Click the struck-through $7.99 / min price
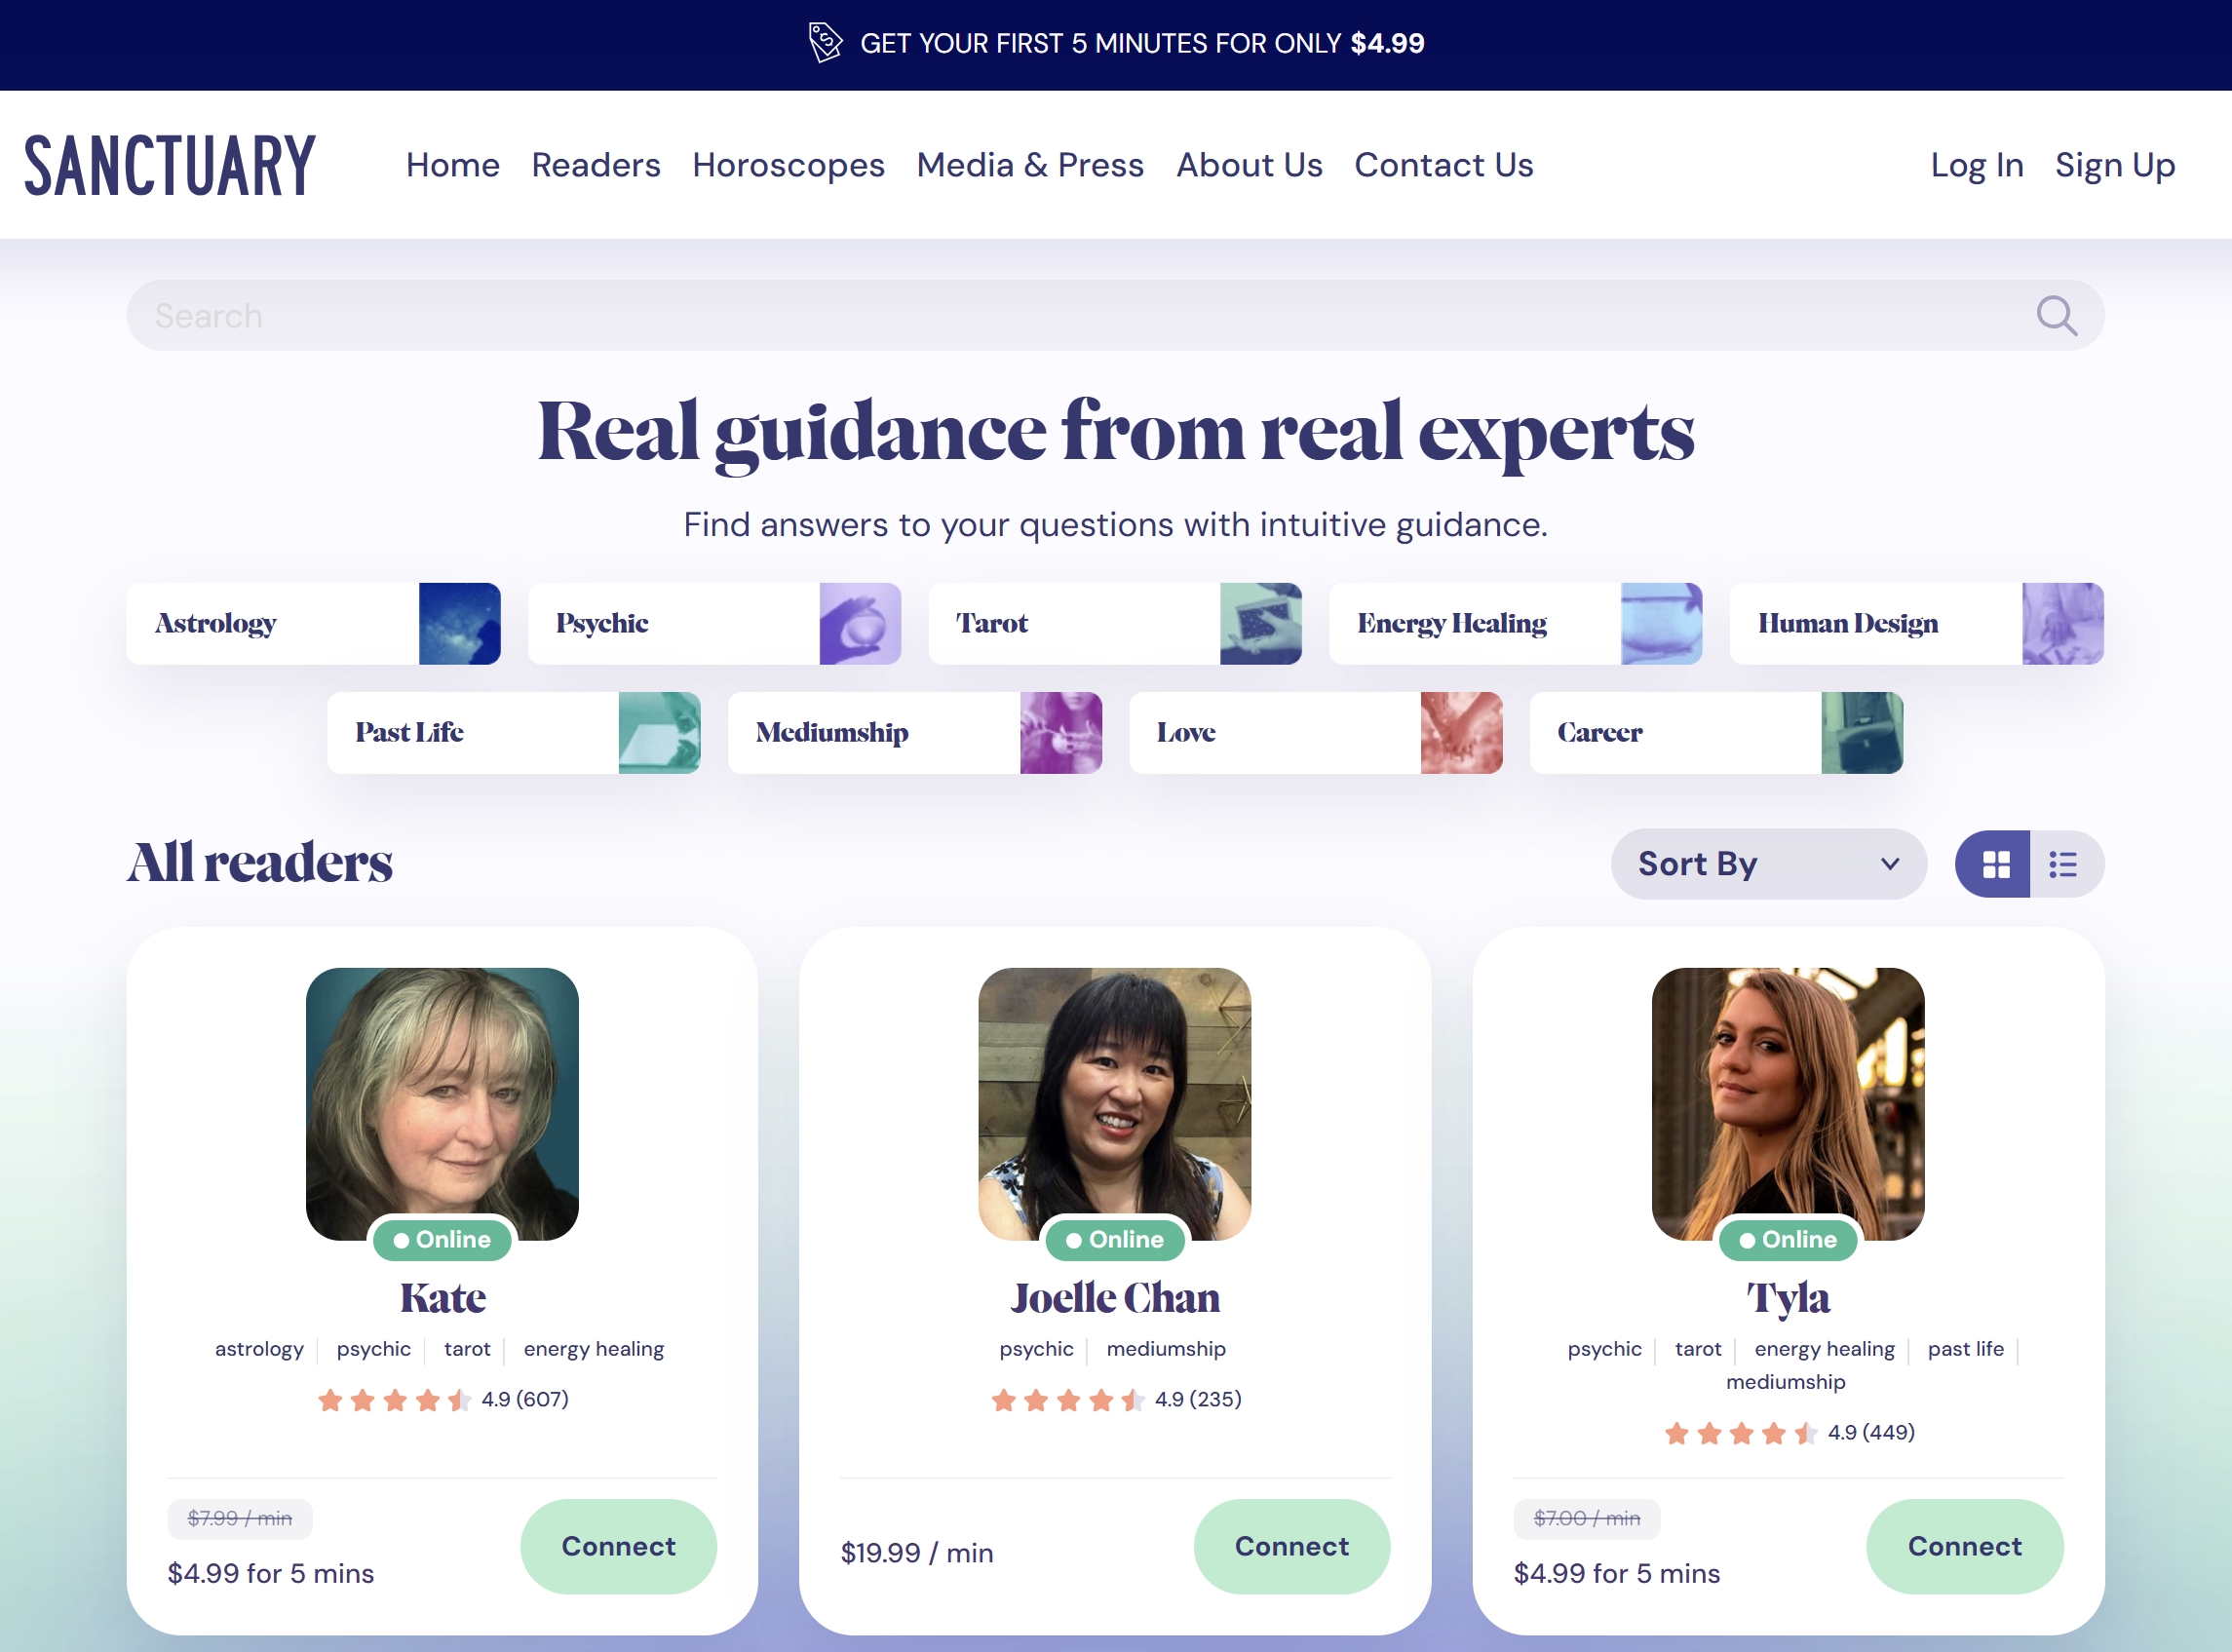Image resolution: width=2232 pixels, height=1652 pixels. tap(240, 1519)
